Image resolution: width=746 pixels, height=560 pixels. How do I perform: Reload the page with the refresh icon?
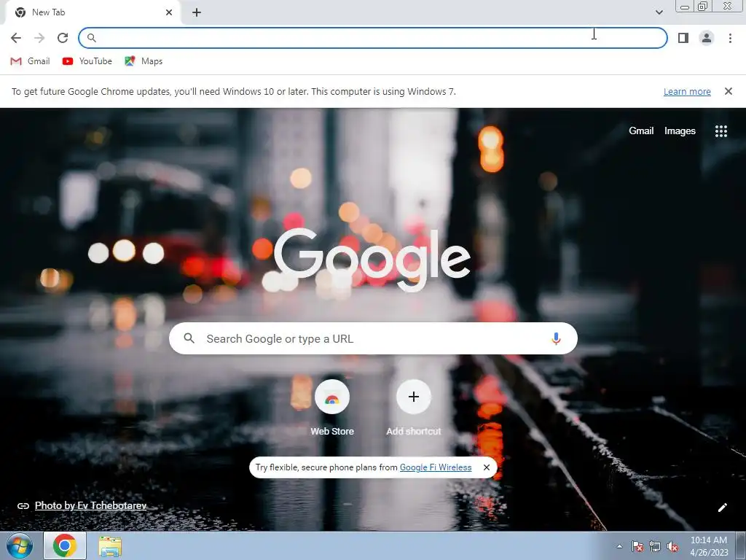click(63, 38)
